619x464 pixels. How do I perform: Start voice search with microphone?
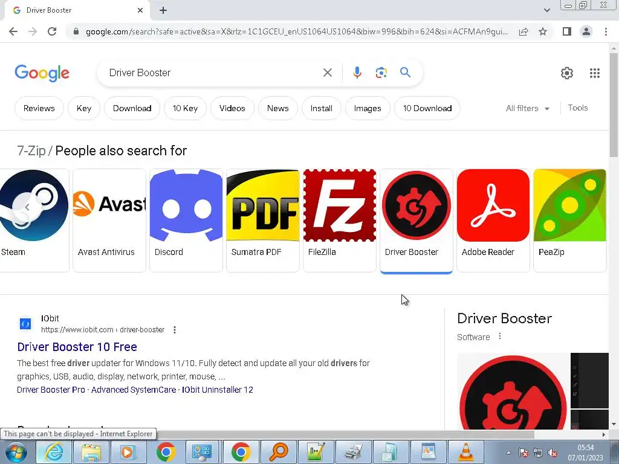[x=357, y=72]
